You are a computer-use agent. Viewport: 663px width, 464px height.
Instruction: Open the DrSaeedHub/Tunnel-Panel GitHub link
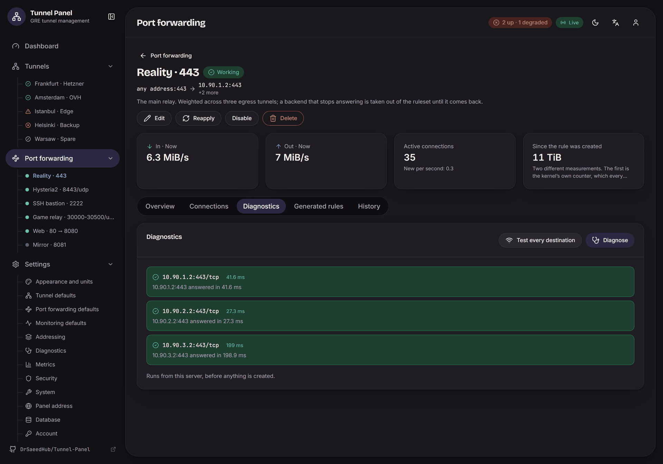click(x=55, y=449)
